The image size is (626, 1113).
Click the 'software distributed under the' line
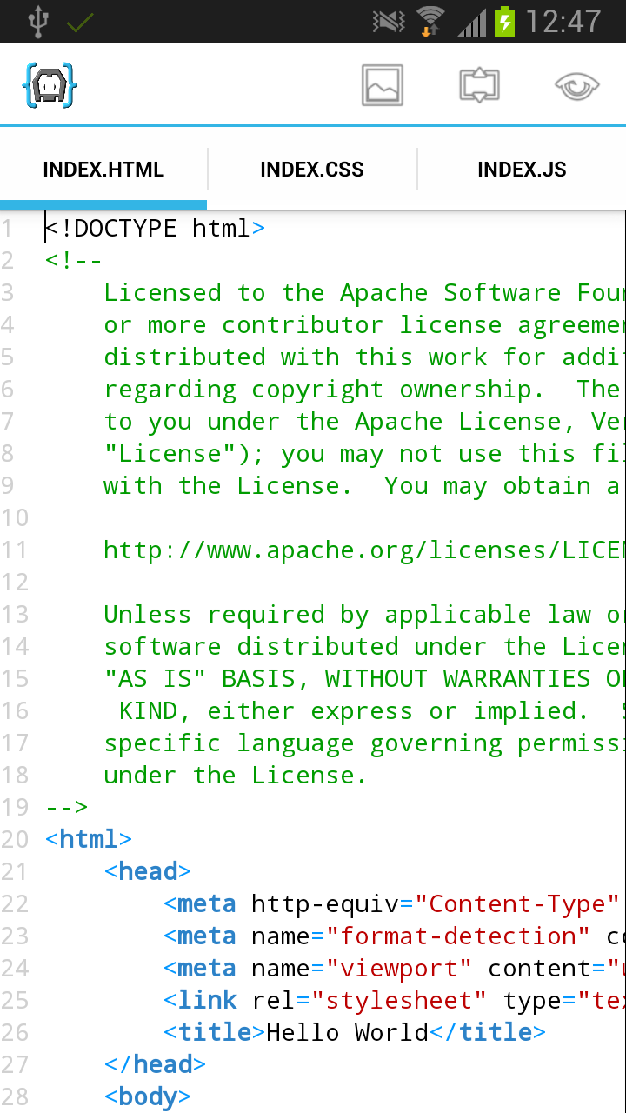point(364,647)
